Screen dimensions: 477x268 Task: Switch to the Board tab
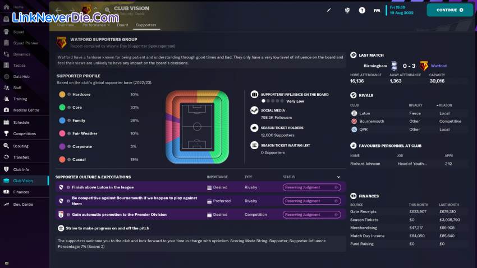[122, 25]
